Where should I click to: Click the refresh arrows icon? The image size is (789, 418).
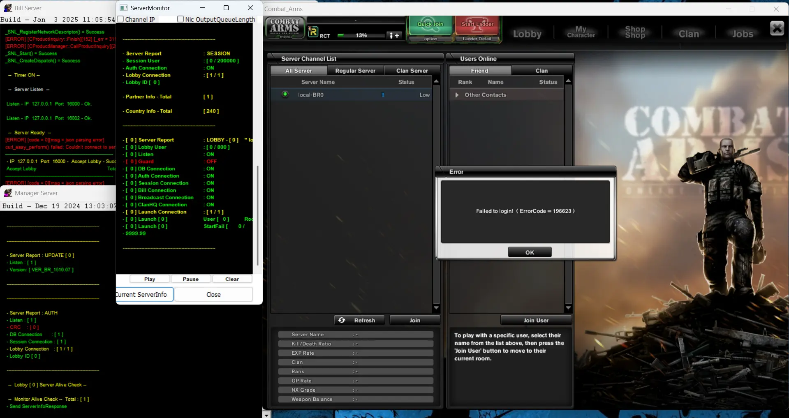coord(342,320)
